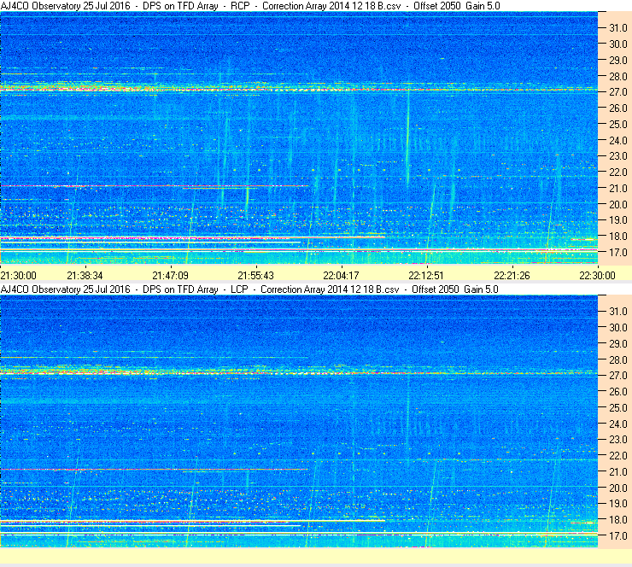Pick the 22:04:17 time axis label
Viewport: 632px width, 567px height.
point(341,276)
